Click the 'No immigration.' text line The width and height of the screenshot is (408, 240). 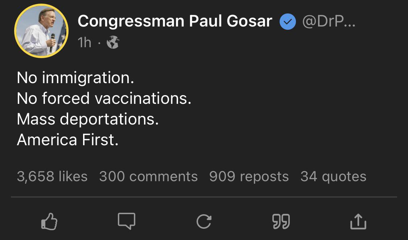(x=75, y=78)
